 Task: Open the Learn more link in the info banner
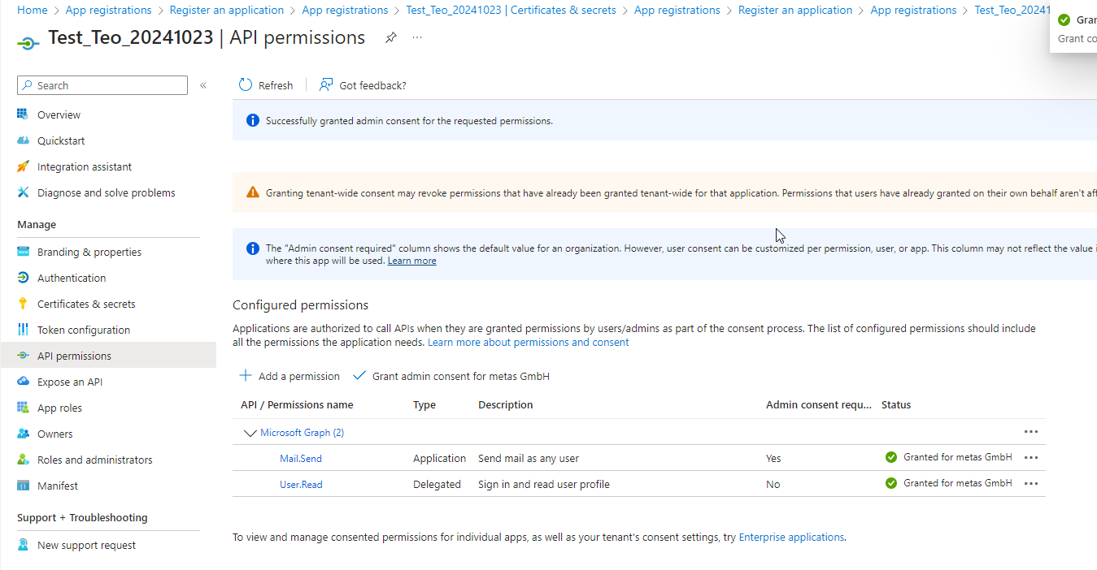coord(411,261)
